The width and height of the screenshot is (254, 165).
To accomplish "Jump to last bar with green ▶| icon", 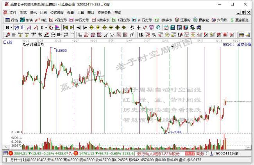I will pos(72,28).
